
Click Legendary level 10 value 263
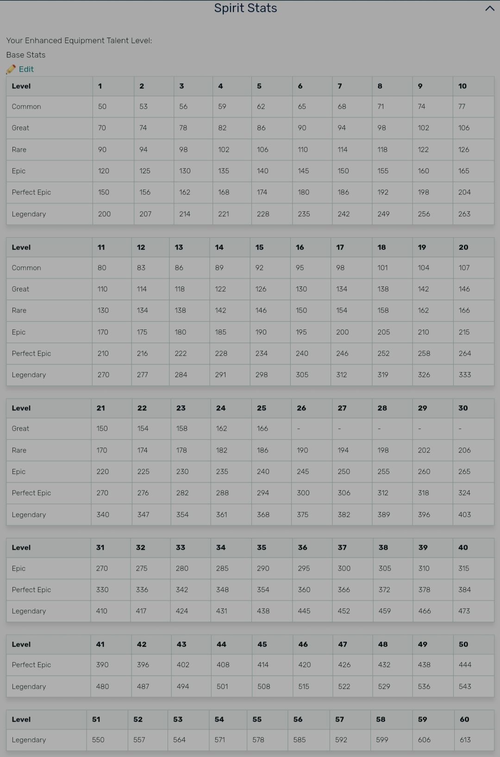click(x=464, y=214)
